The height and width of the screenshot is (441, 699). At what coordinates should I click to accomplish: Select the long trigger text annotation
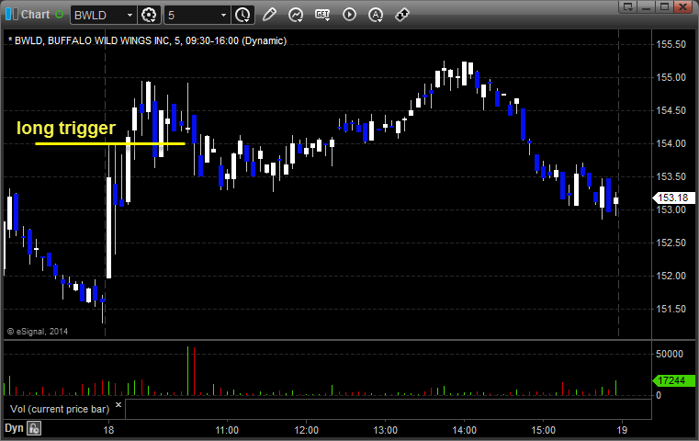tap(66, 128)
